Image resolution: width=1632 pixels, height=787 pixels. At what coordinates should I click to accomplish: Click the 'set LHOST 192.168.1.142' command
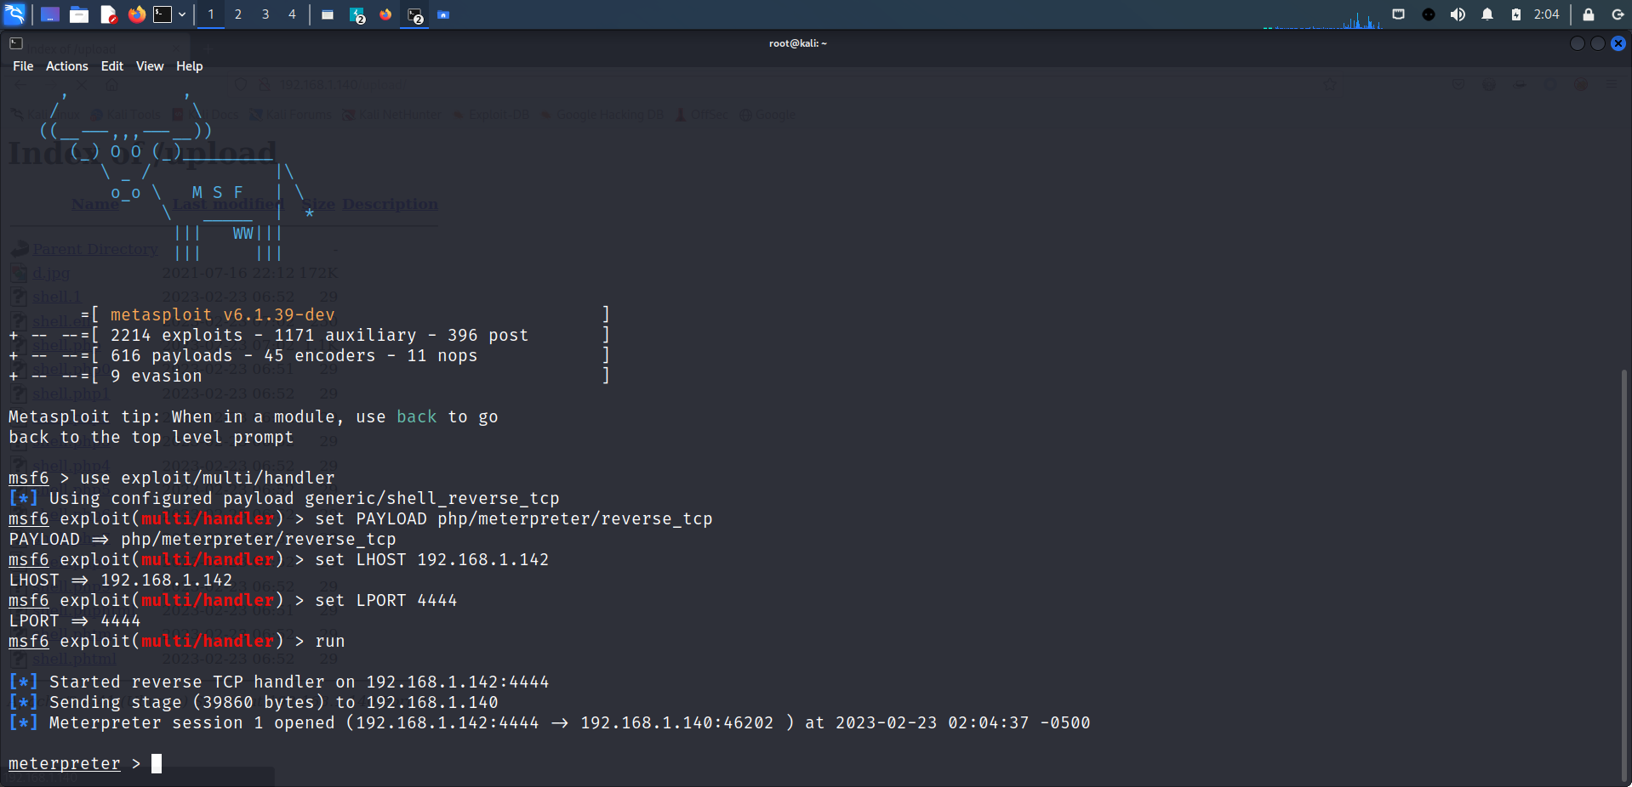point(432,559)
